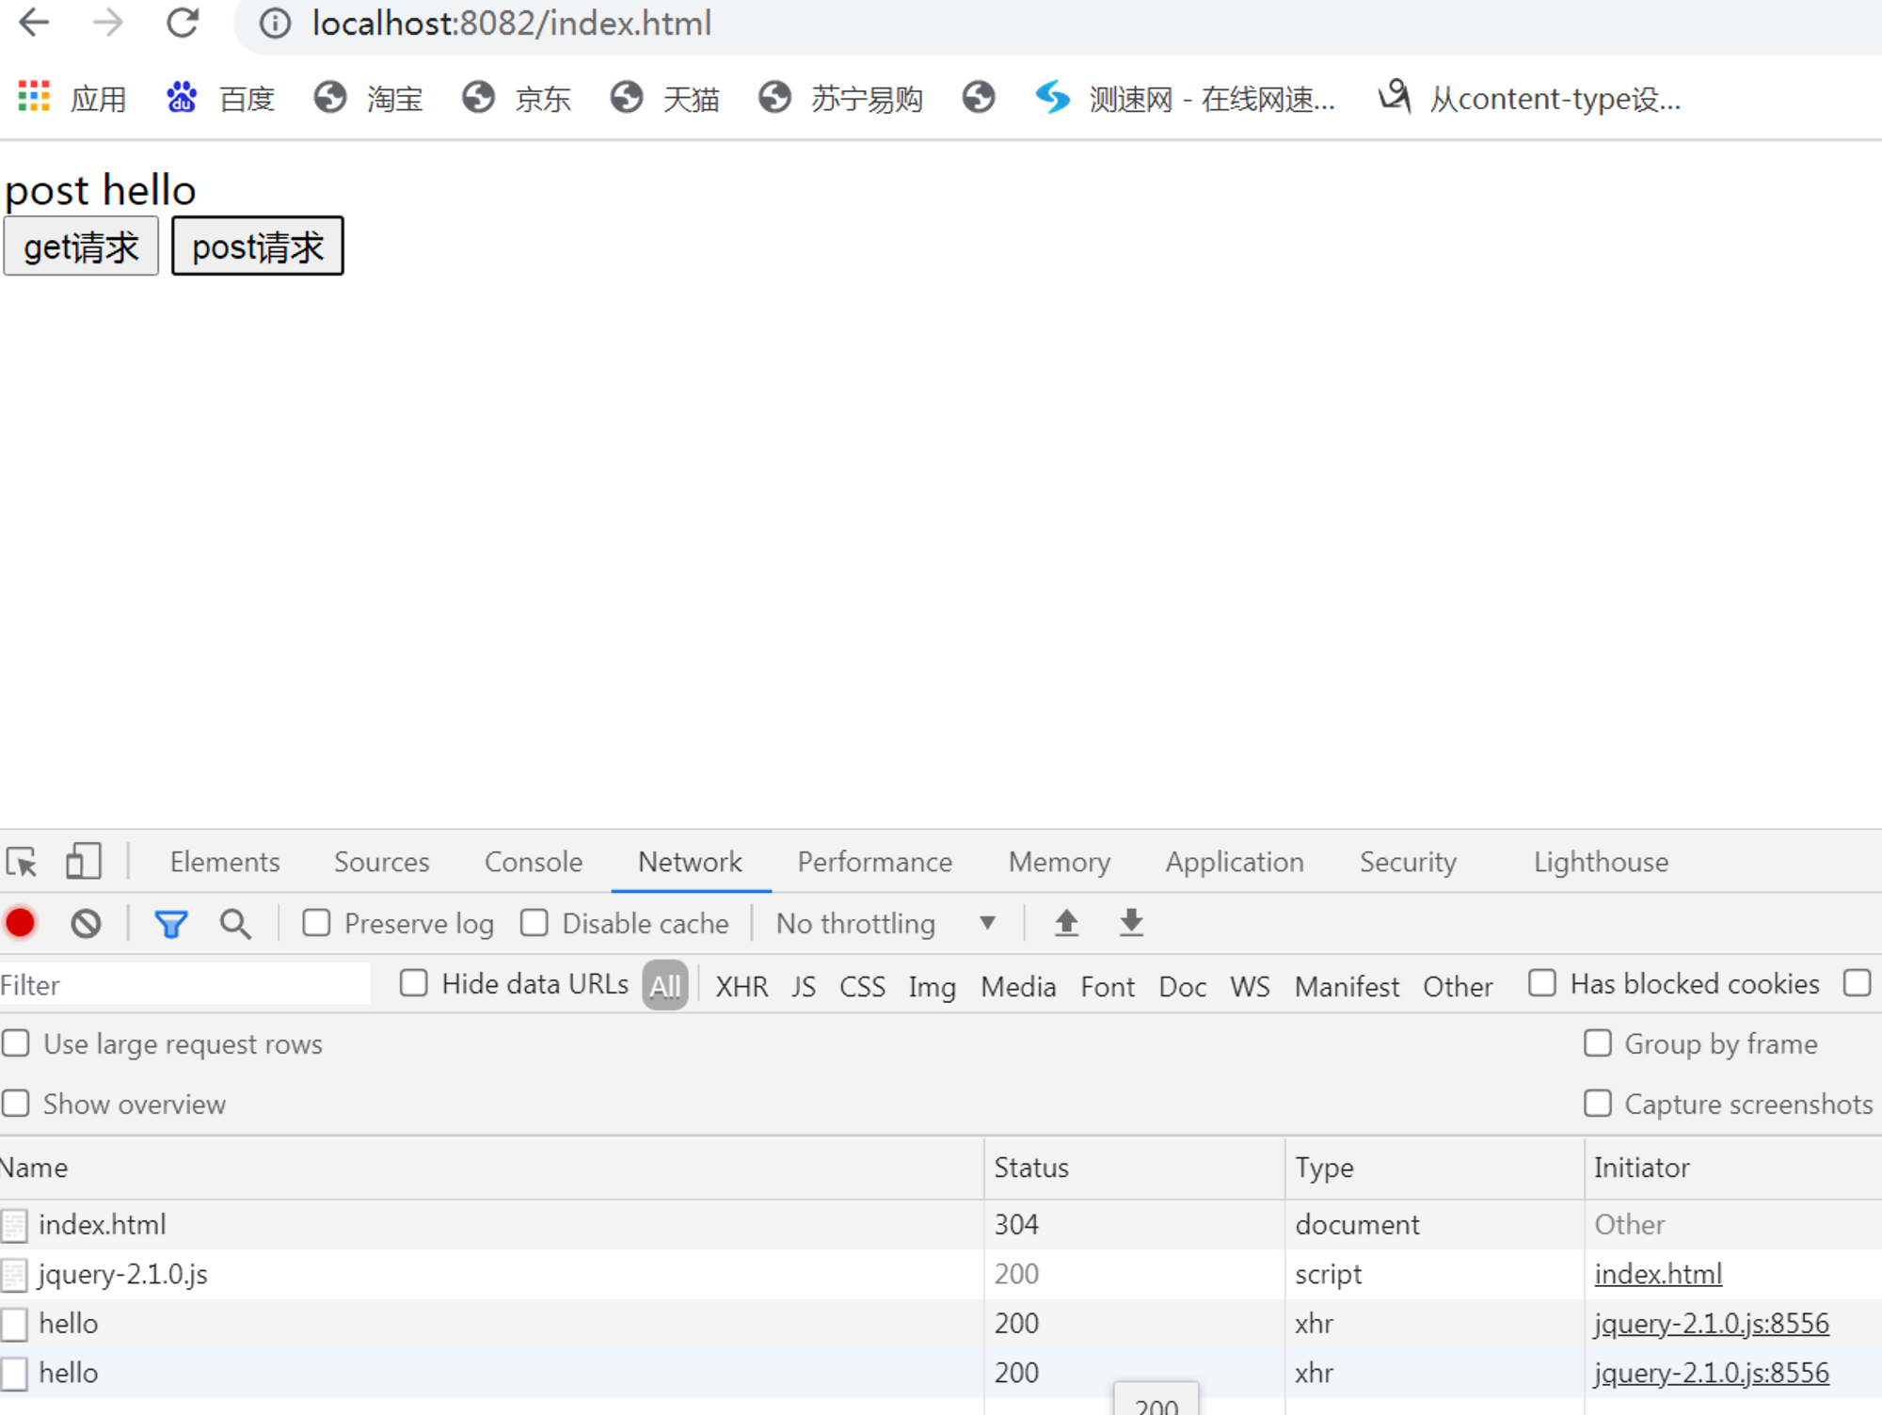This screenshot has width=1882, height=1415.
Task: Switch to the Console tab
Action: [533, 862]
